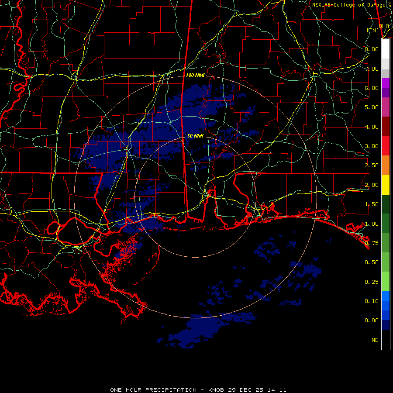Screen dimensions: 393x393
Task: Select the 2.50 legend value
Action: click(x=372, y=165)
